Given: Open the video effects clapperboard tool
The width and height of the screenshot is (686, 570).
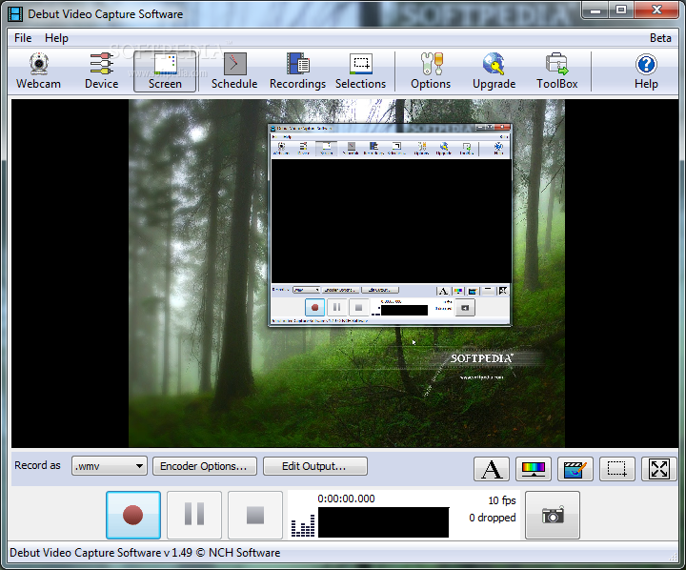Looking at the screenshot, I should [575, 469].
